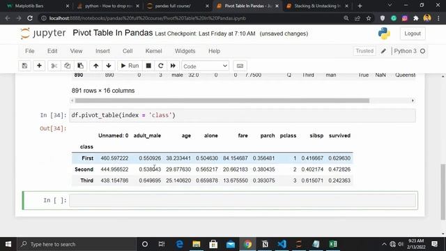Open Excel from taskbar

pyautogui.click(x=333, y=244)
